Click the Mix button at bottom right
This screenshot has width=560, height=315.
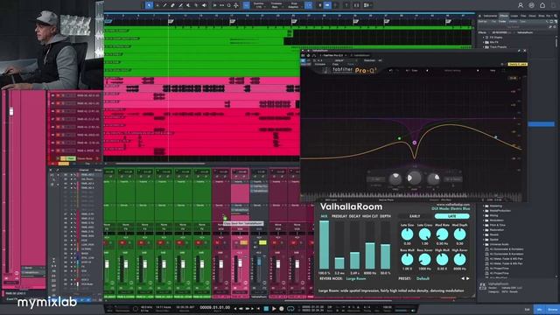pos(539,309)
